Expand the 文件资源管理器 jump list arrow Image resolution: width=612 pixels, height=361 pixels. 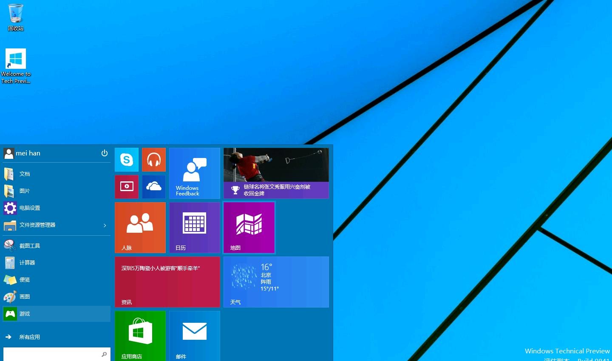coord(105,225)
